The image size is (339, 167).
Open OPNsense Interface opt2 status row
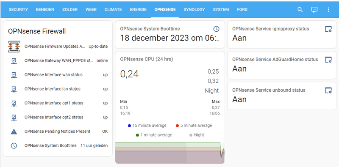pyautogui.click(x=58, y=118)
